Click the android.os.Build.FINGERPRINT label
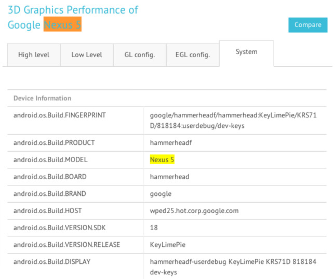 click(60, 115)
